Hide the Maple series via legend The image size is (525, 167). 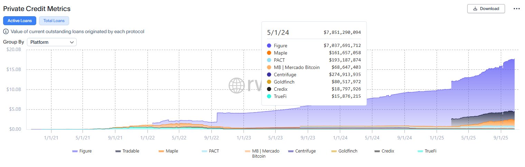tap(169, 151)
